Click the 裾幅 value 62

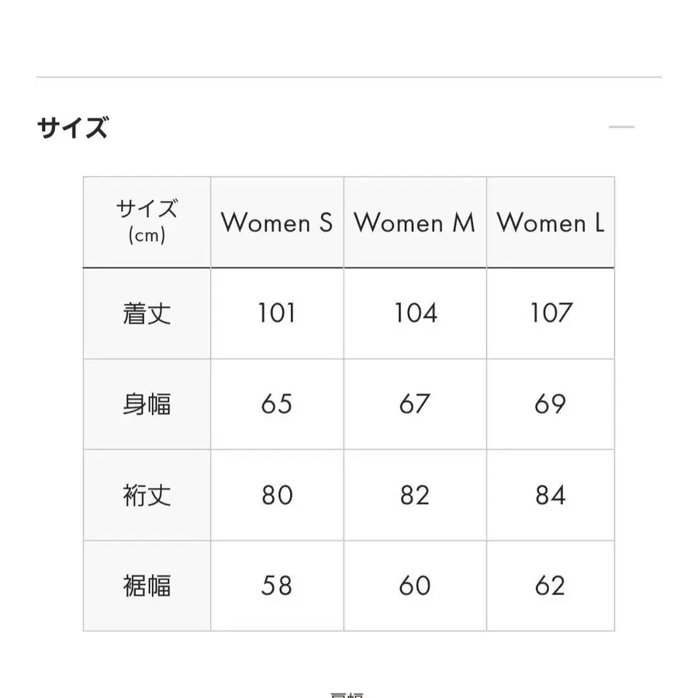(551, 585)
